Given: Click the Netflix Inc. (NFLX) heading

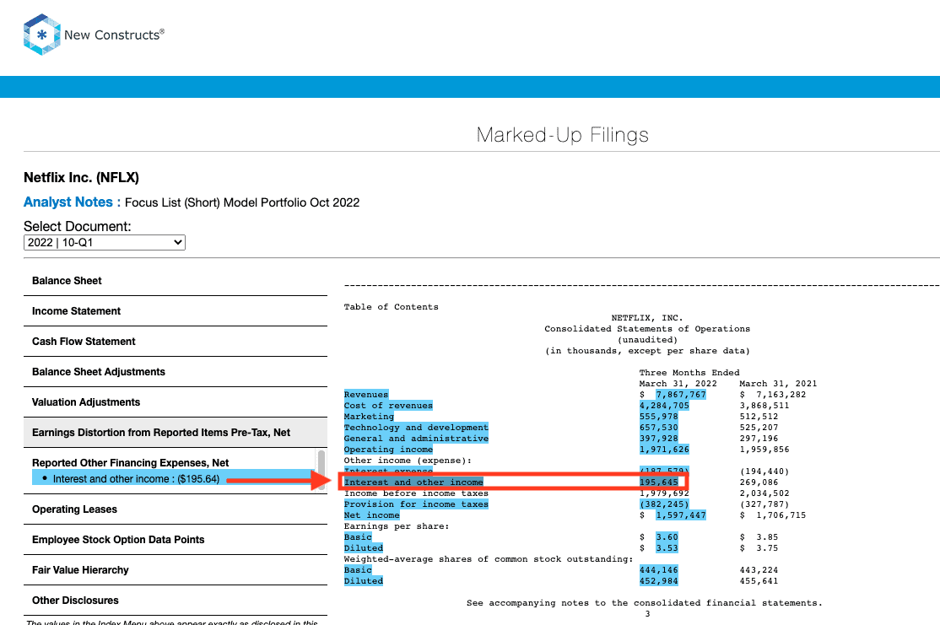Looking at the screenshot, I should click(x=81, y=177).
